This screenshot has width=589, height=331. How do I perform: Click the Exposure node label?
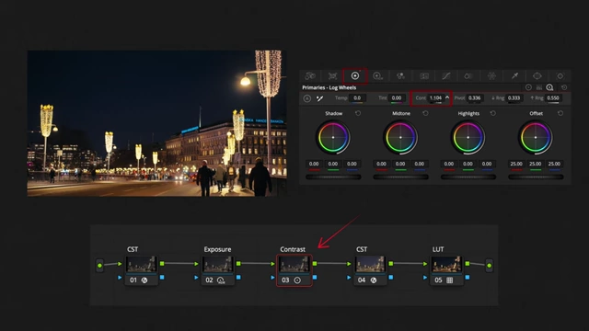217,249
